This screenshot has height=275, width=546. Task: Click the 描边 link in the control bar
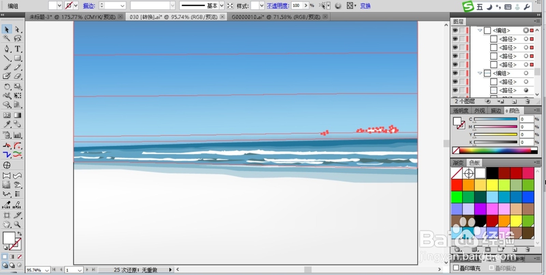[89, 5]
